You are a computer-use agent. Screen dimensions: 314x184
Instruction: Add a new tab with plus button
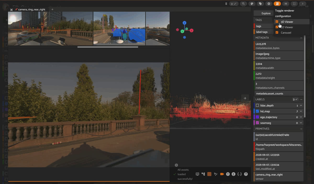(x=52, y=9)
